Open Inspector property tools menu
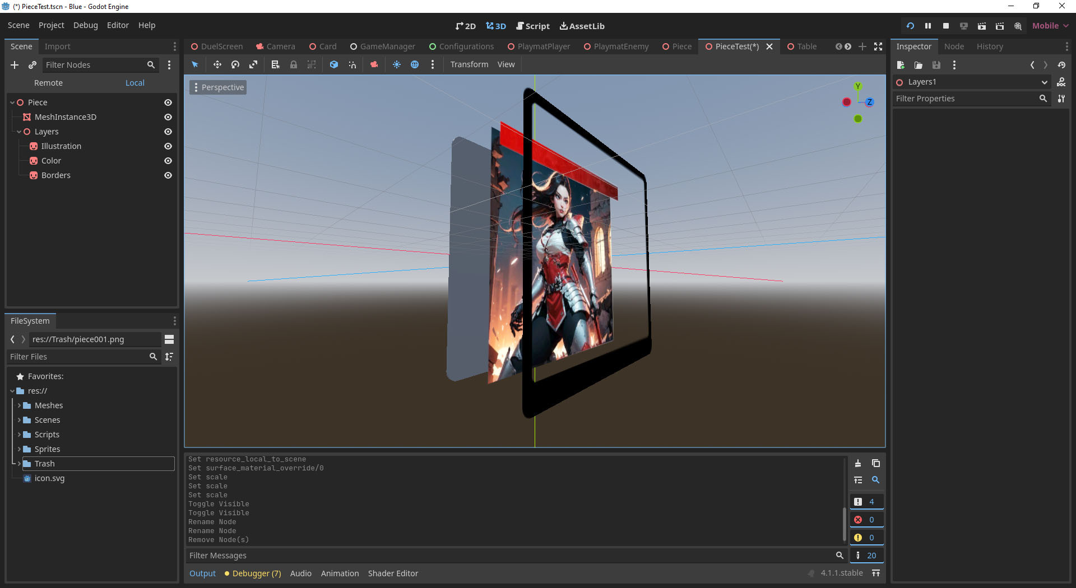1076x588 pixels. (x=1061, y=99)
